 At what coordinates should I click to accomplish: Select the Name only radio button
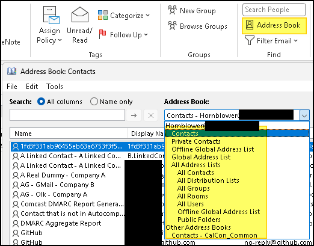click(94, 102)
